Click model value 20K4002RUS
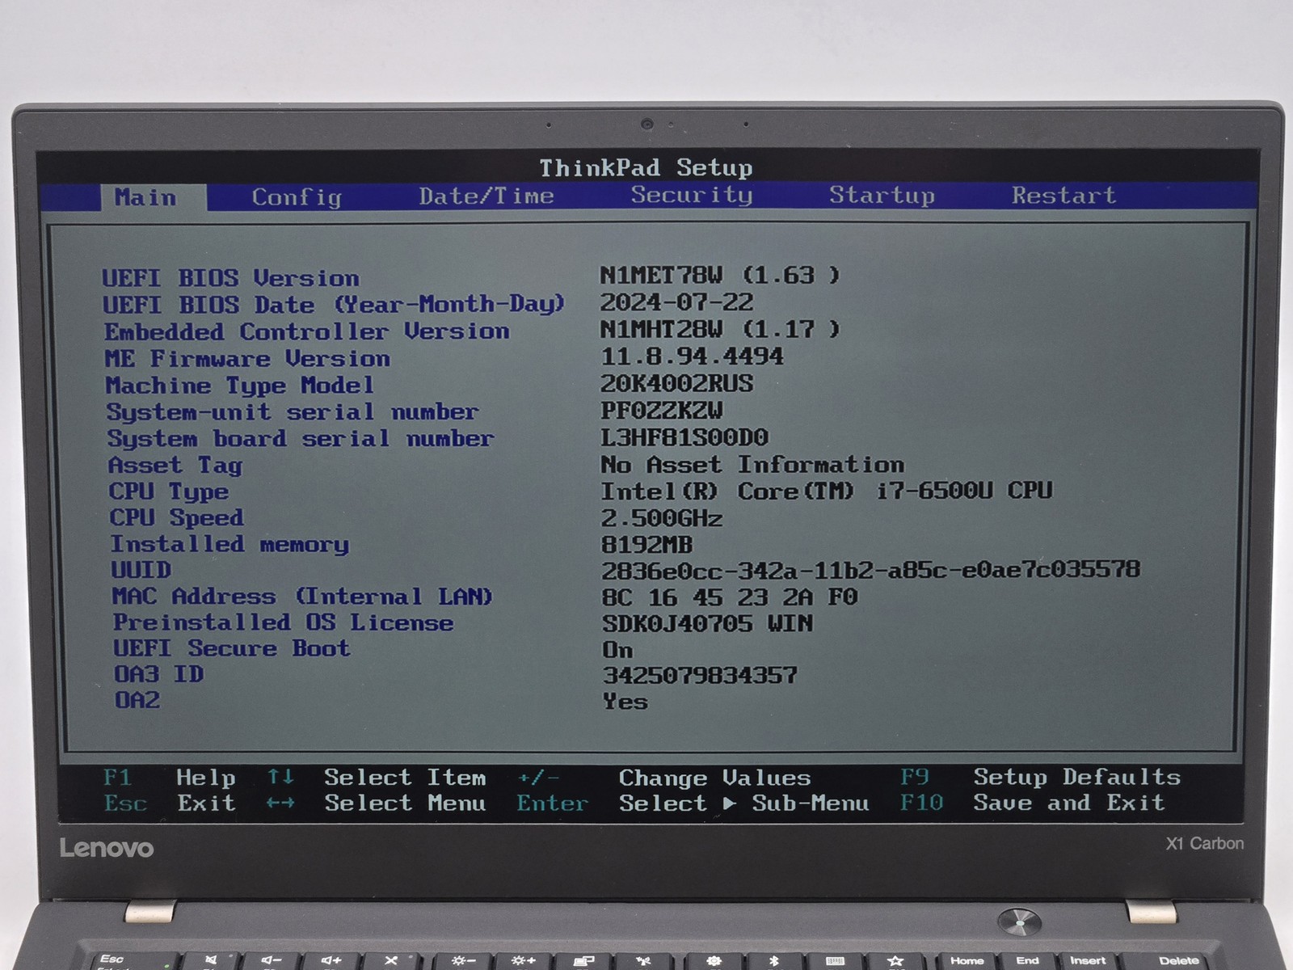The height and width of the screenshot is (970, 1293). click(676, 383)
